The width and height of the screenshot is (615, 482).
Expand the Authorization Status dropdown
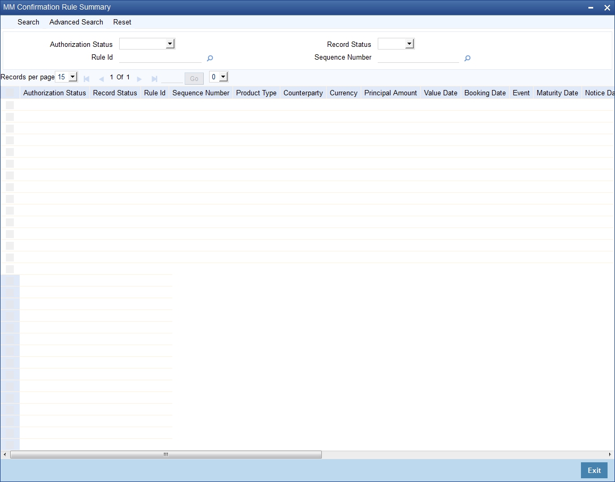(147, 44)
